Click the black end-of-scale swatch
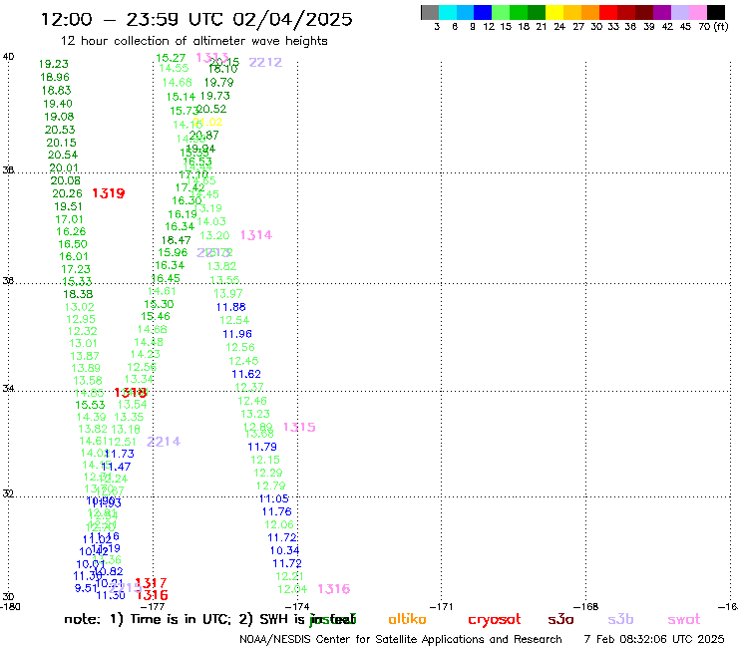 [715, 12]
